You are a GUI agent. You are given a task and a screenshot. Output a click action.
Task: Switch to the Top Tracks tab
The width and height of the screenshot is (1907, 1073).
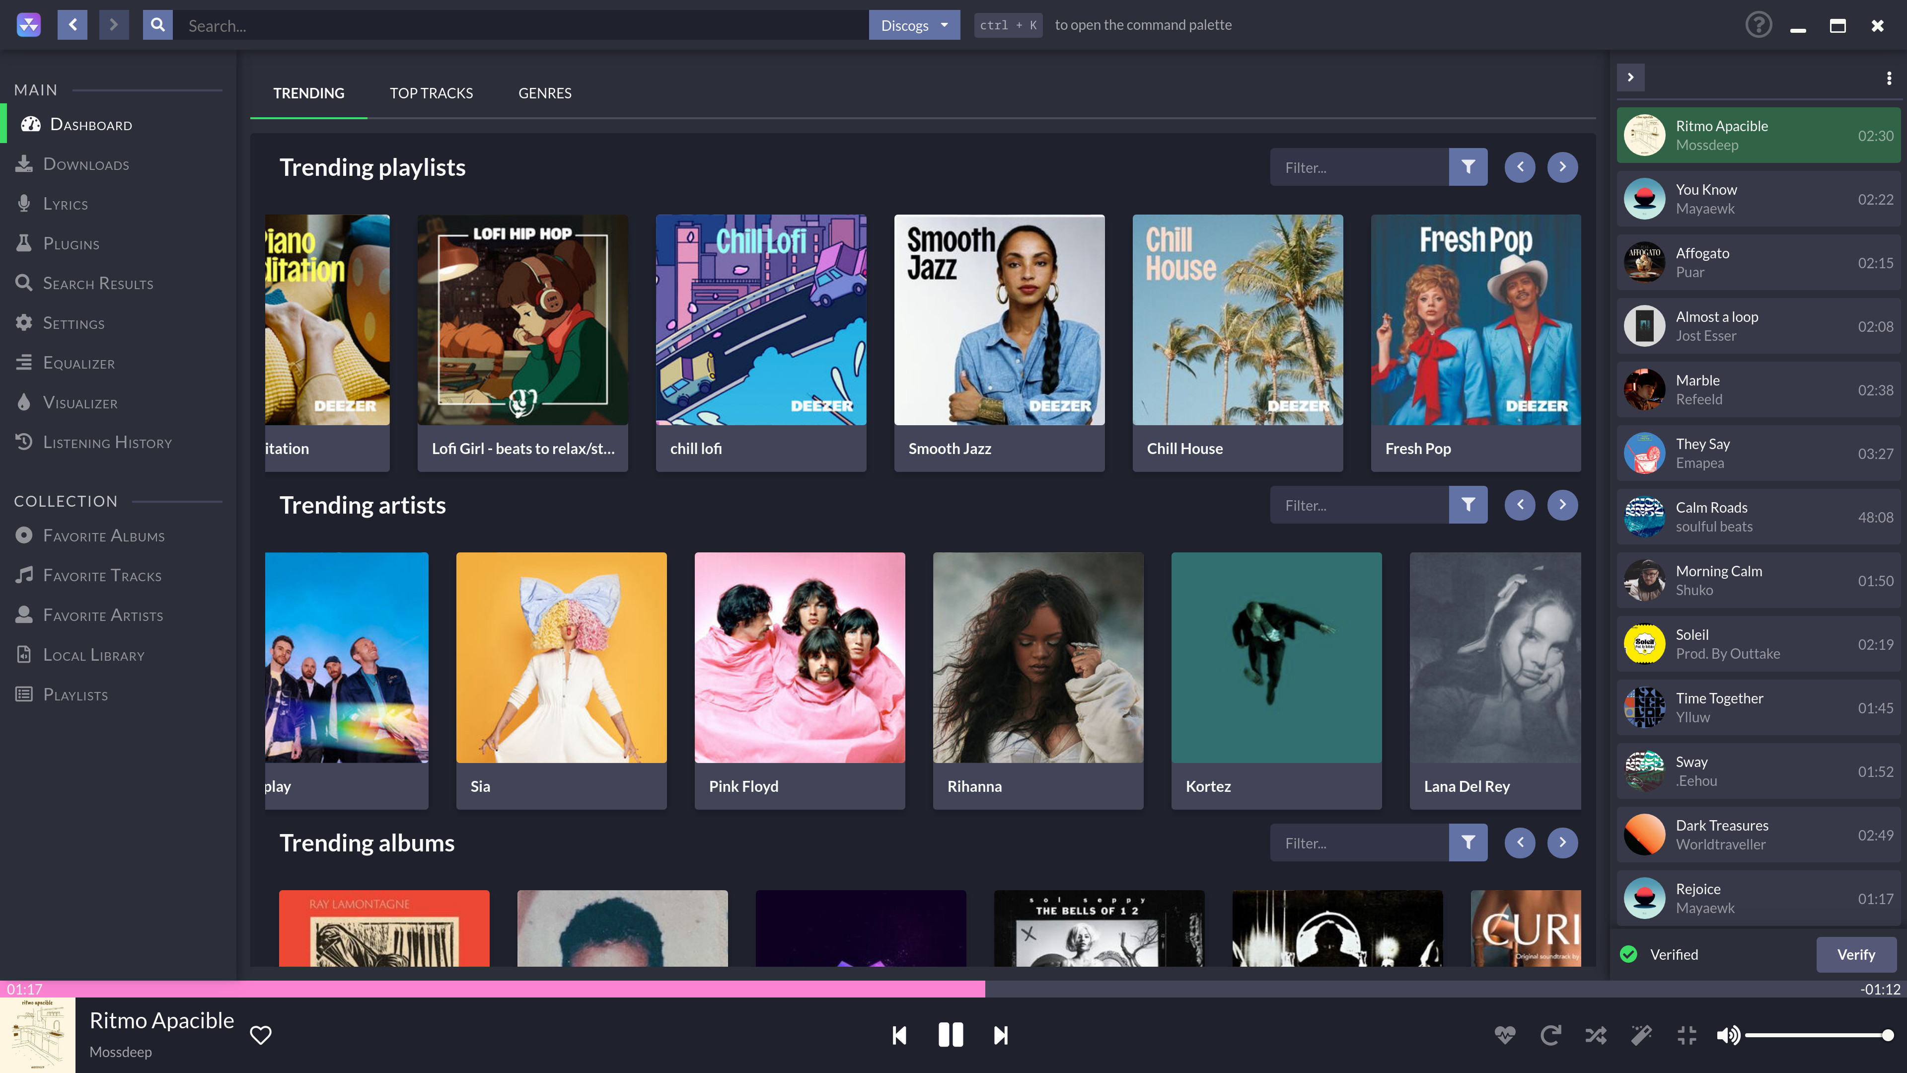[x=431, y=93]
